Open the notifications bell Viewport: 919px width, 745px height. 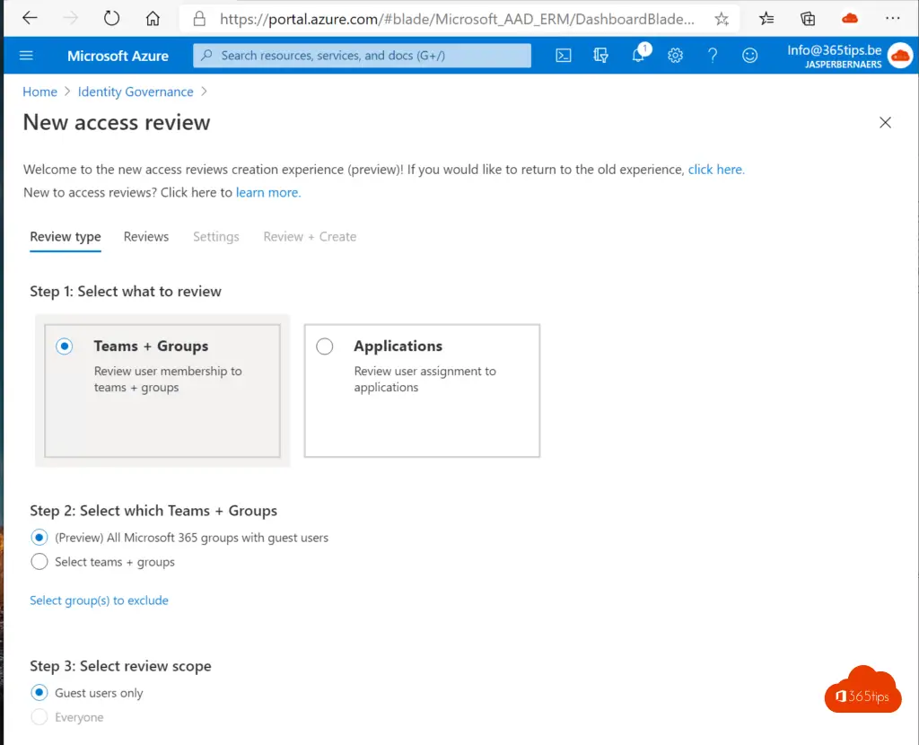coord(638,56)
